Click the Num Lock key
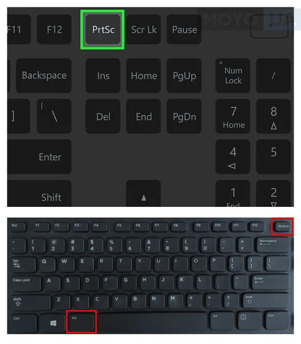This screenshot has height=344, width=301. tap(233, 76)
